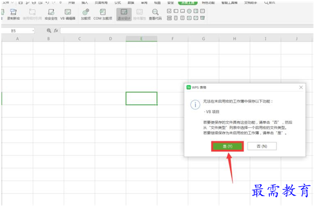Screen dimensions: 315x207
Task: Insert a scroll bar control icon
Action: [x=182, y=18]
